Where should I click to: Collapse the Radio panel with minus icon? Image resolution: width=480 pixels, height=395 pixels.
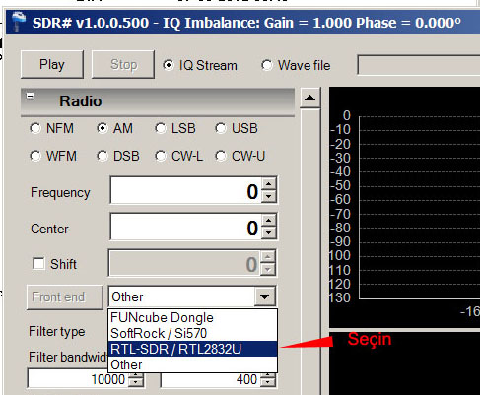(x=31, y=96)
